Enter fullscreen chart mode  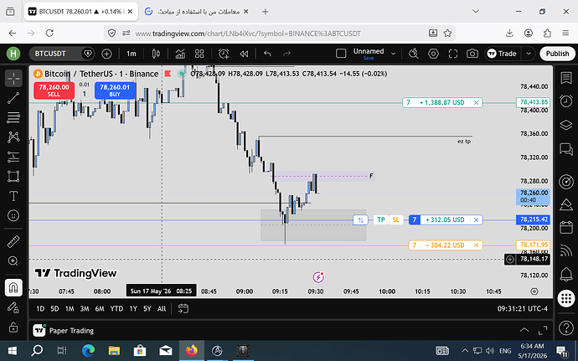[x=452, y=54]
